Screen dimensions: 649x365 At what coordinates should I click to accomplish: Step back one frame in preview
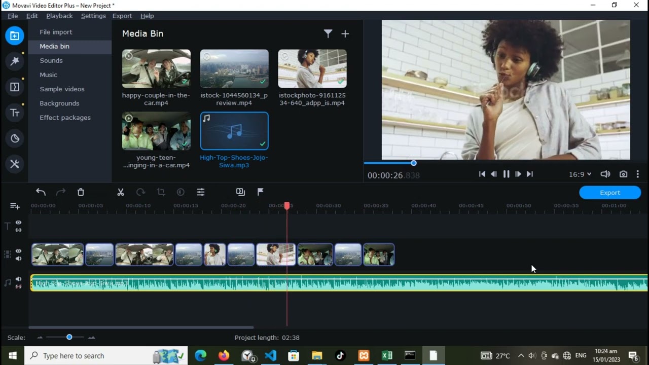pos(494,174)
